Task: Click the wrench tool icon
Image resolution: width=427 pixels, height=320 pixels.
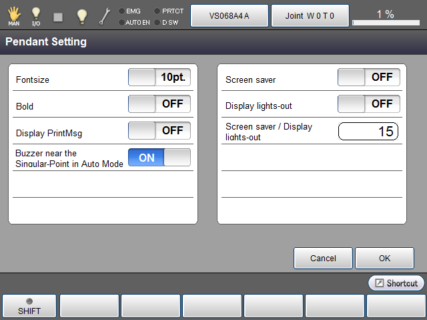Action: [x=105, y=16]
